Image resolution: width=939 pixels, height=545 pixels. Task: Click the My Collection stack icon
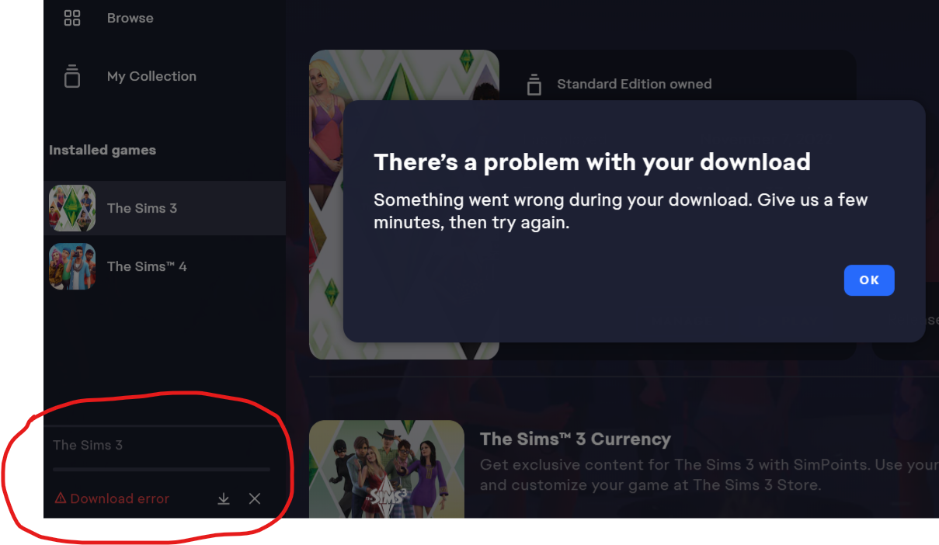coord(72,76)
